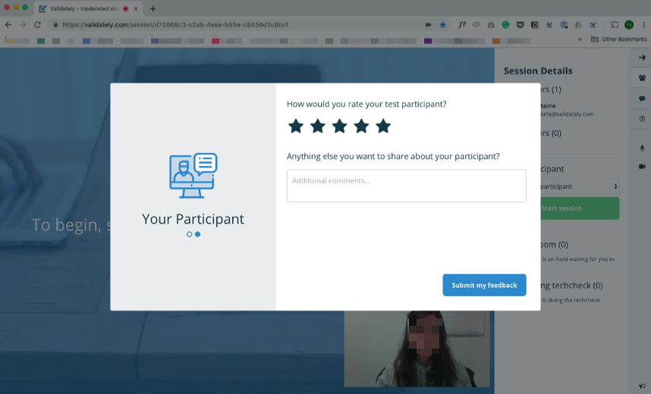Click Validately checkmark extension beside Notion icon
The width and height of the screenshot is (651, 394).
pos(549,25)
